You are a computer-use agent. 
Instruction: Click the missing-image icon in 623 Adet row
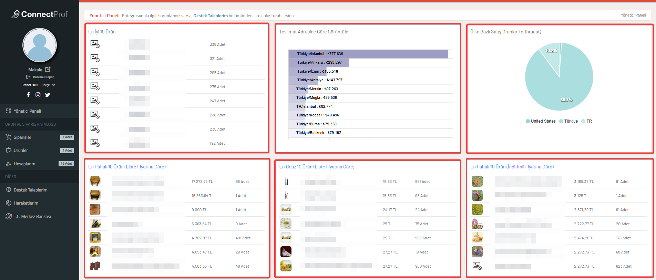[477, 266]
